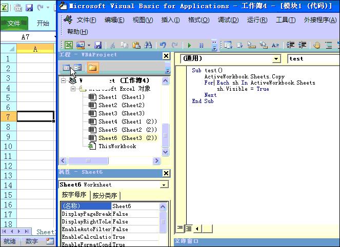Open the 调试(D) menu

pyautogui.click(x=228, y=20)
